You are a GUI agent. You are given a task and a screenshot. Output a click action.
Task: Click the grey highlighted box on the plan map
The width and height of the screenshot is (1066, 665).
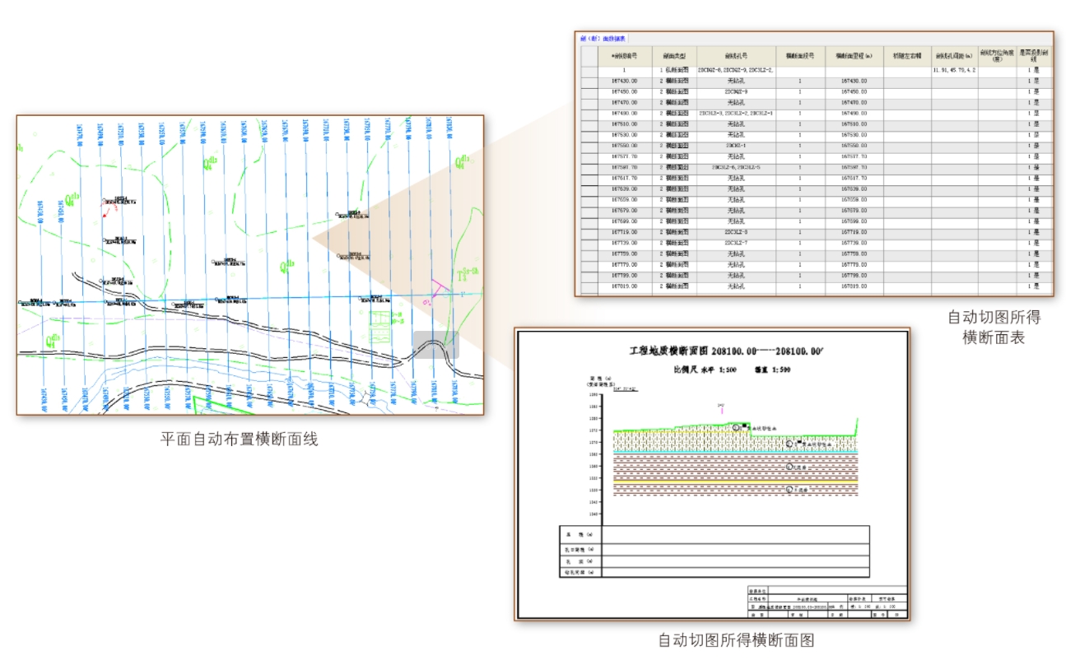tap(435, 344)
